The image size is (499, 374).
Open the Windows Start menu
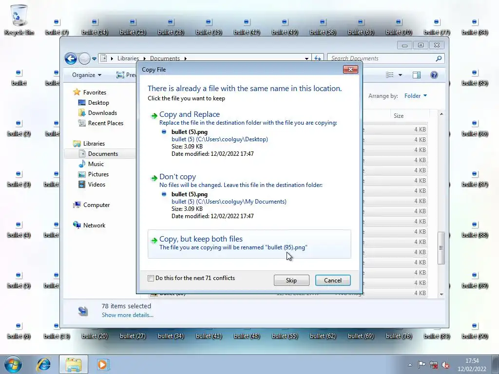coord(13,364)
